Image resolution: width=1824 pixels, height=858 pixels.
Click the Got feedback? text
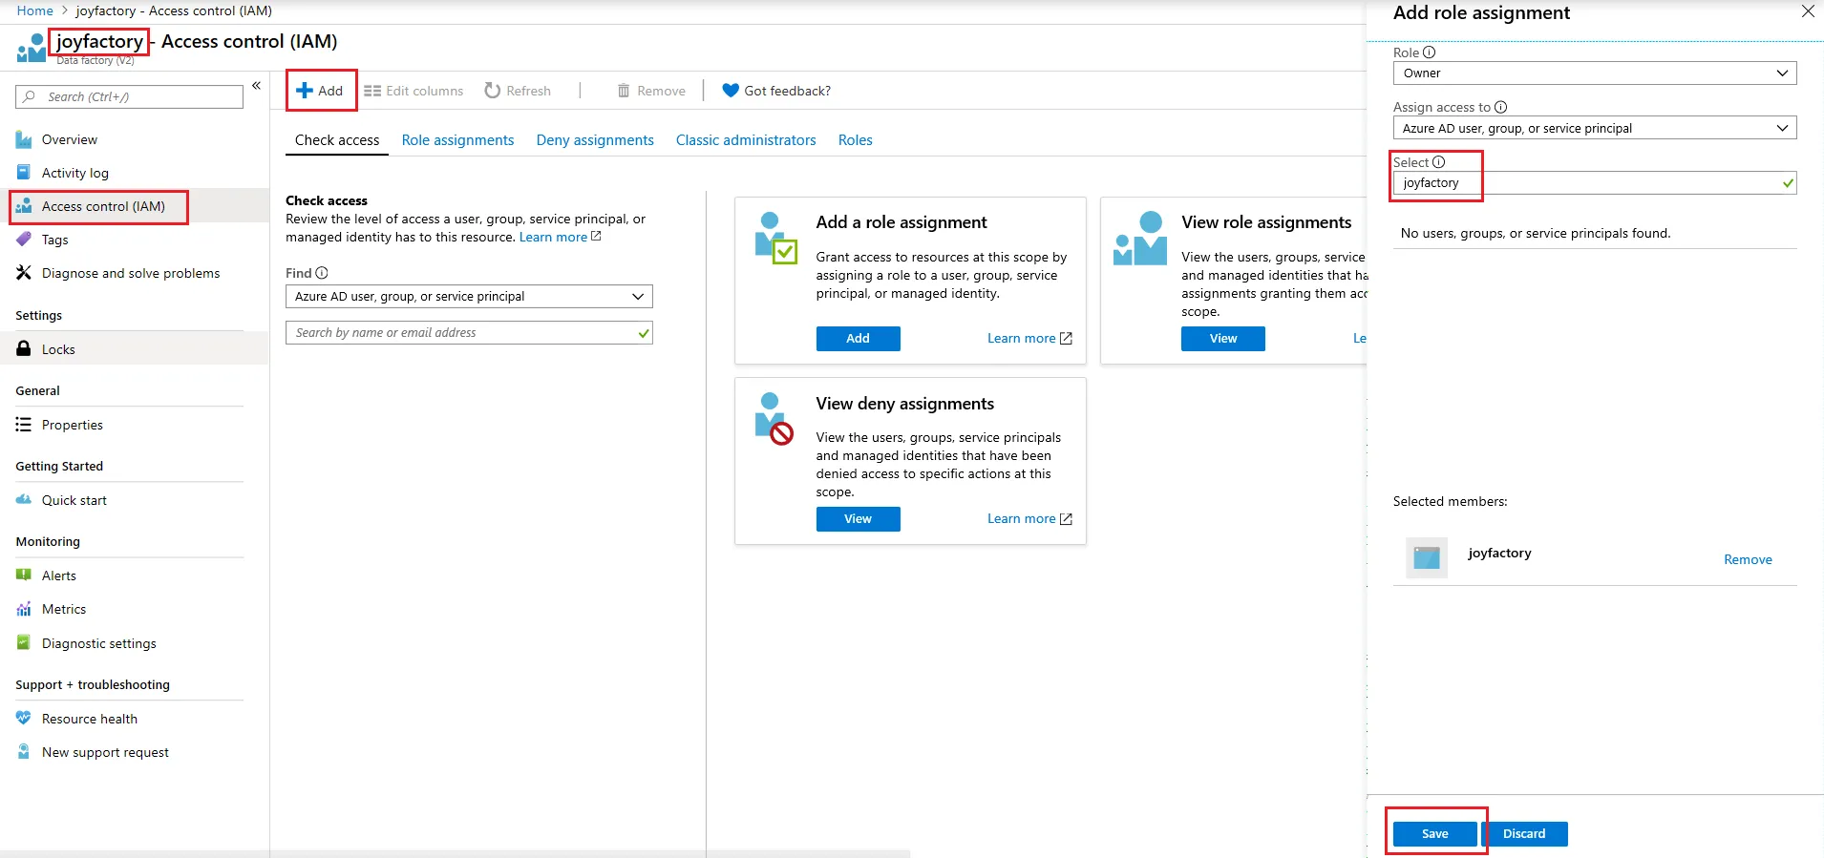point(788,91)
